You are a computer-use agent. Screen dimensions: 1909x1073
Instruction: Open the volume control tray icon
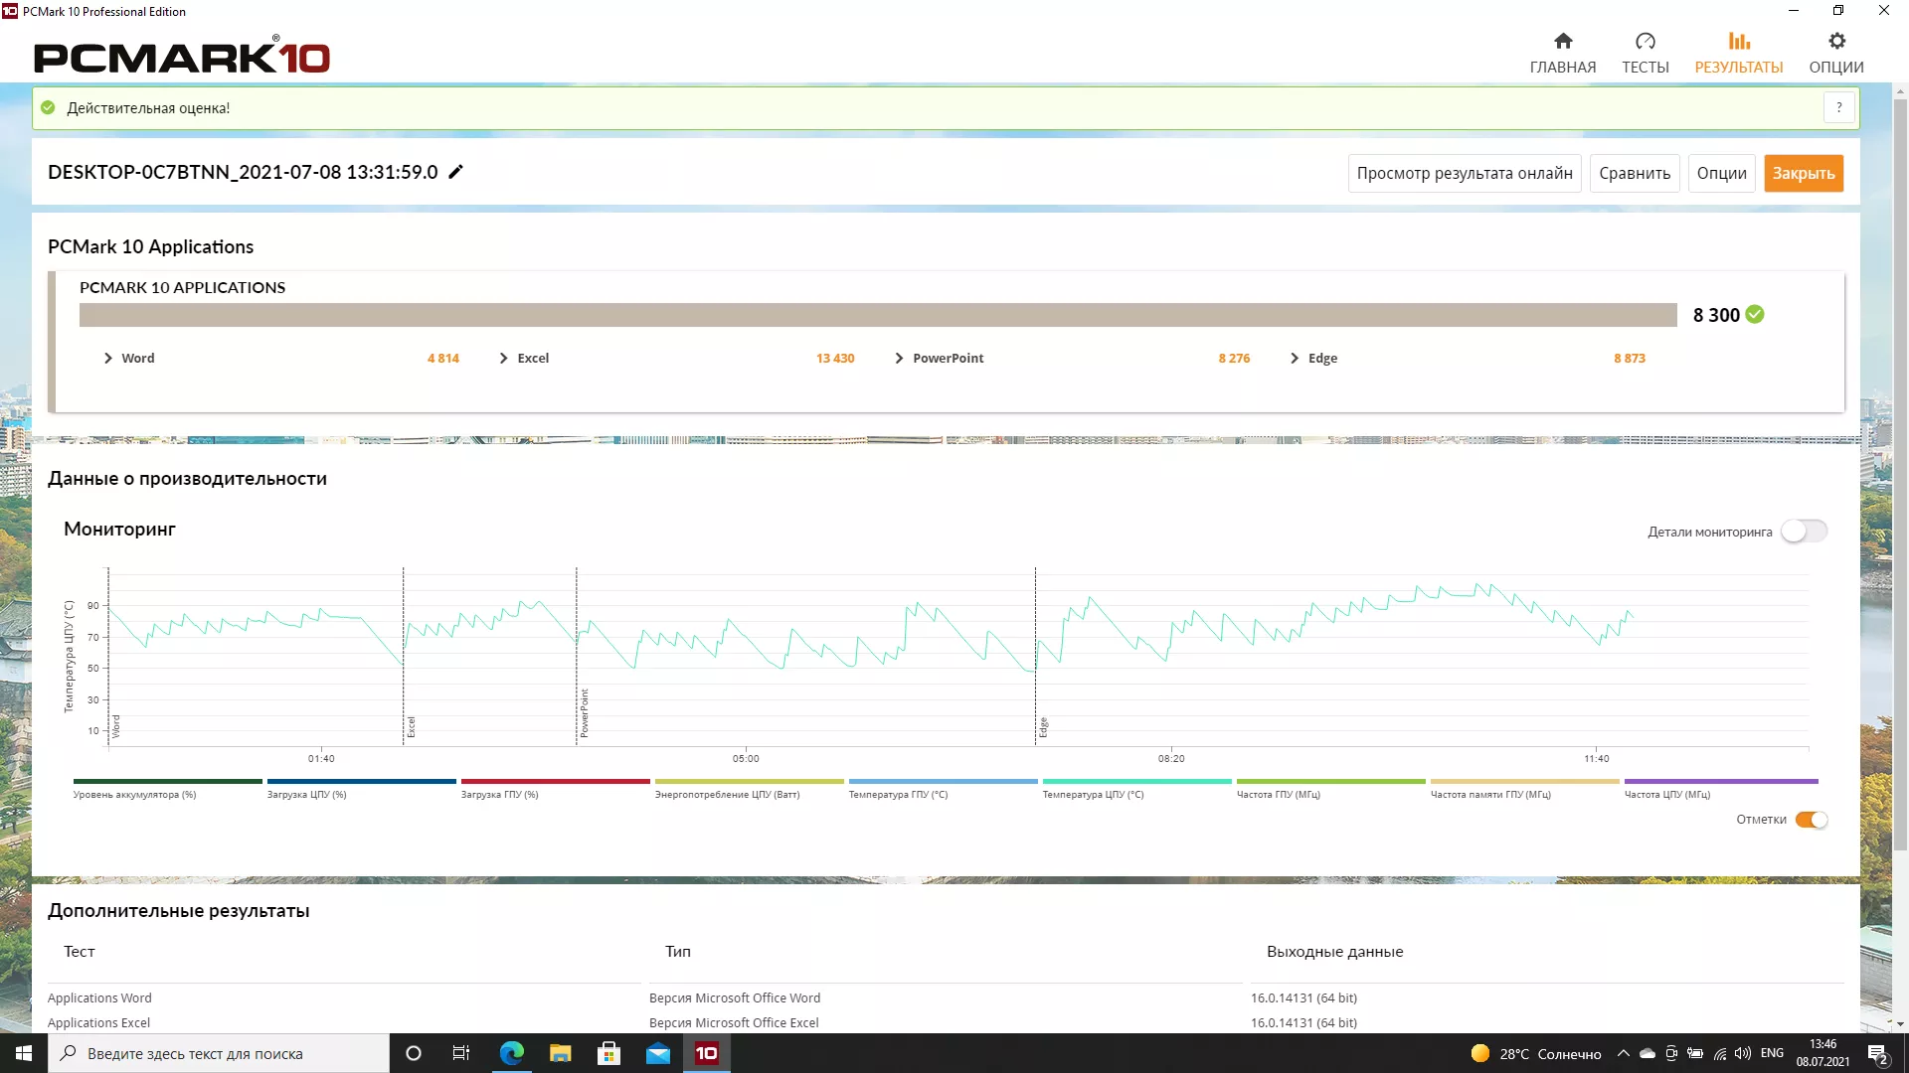pyautogui.click(x=1743, y=1053)
